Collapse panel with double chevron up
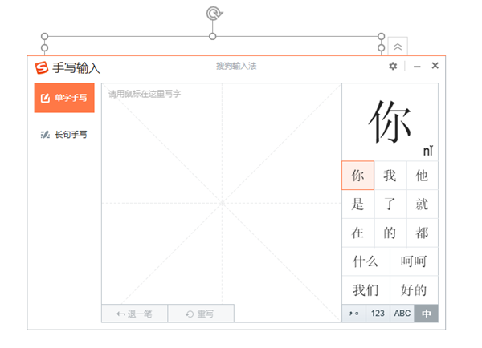The height and width of the screenshot is (348, 482). coord(398,47)
